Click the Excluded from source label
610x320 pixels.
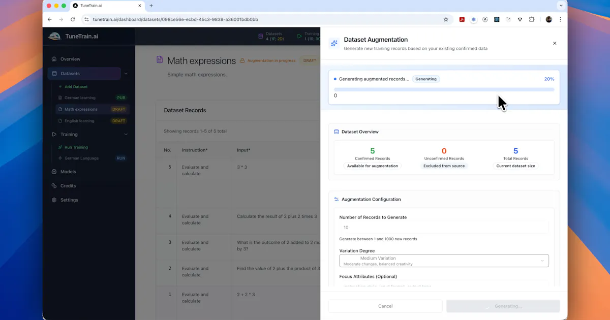[444, 166]
